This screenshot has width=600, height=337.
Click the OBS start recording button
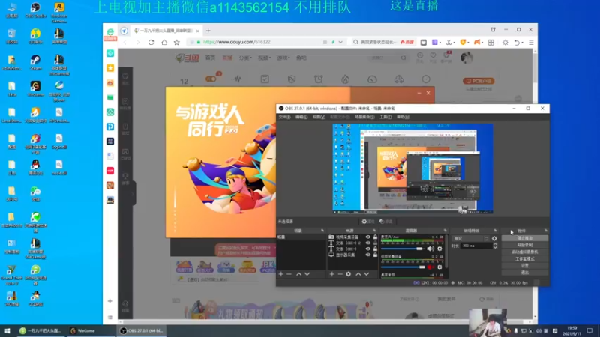pyautogui.click(x=524, y=245)
